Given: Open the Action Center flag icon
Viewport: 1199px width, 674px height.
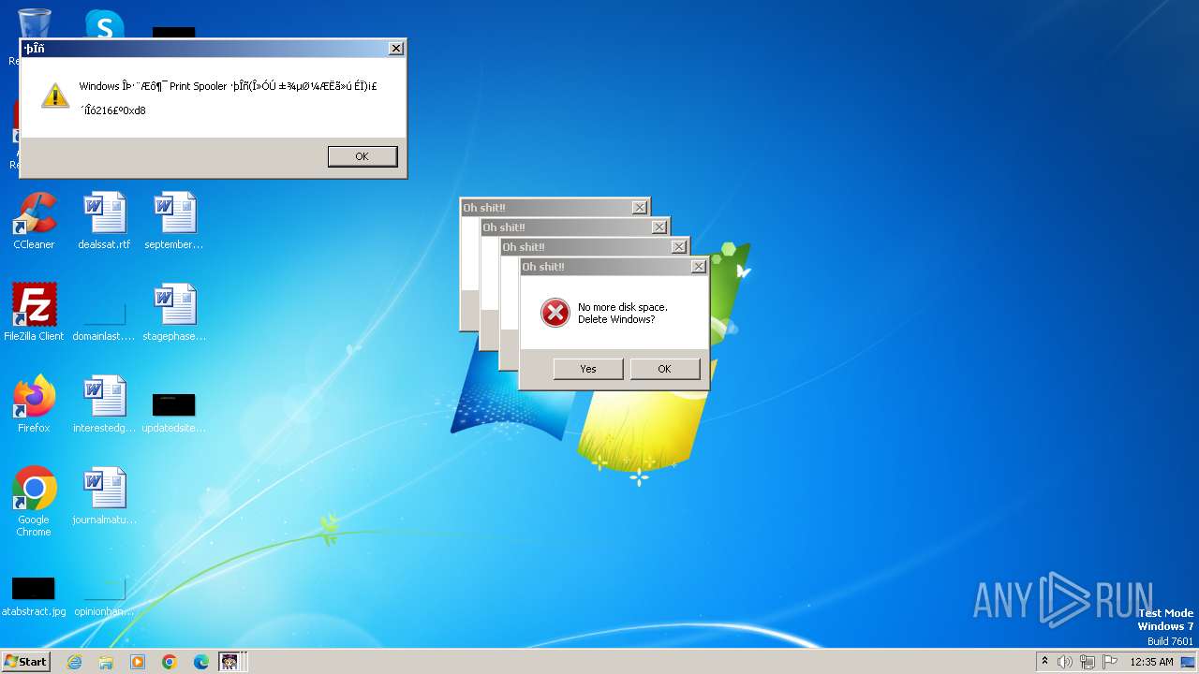Looking at the screenshot, I should coord(1111,662).
